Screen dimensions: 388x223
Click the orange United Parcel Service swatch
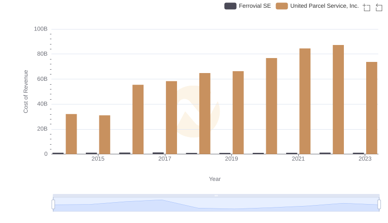282,6
